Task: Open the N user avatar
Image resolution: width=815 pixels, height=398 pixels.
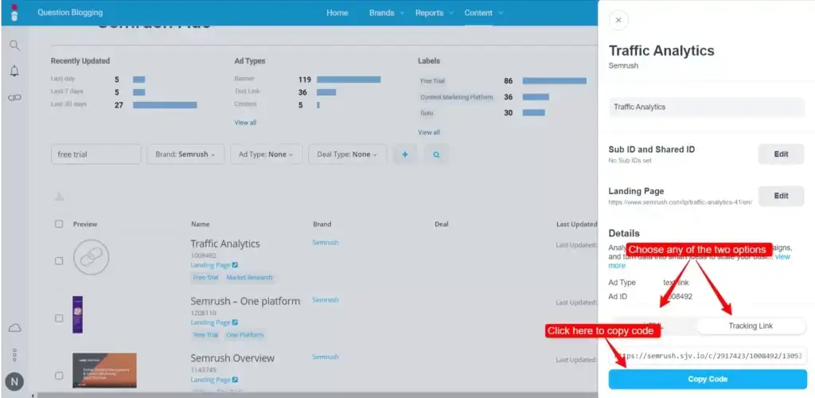Action: (14, 382)
